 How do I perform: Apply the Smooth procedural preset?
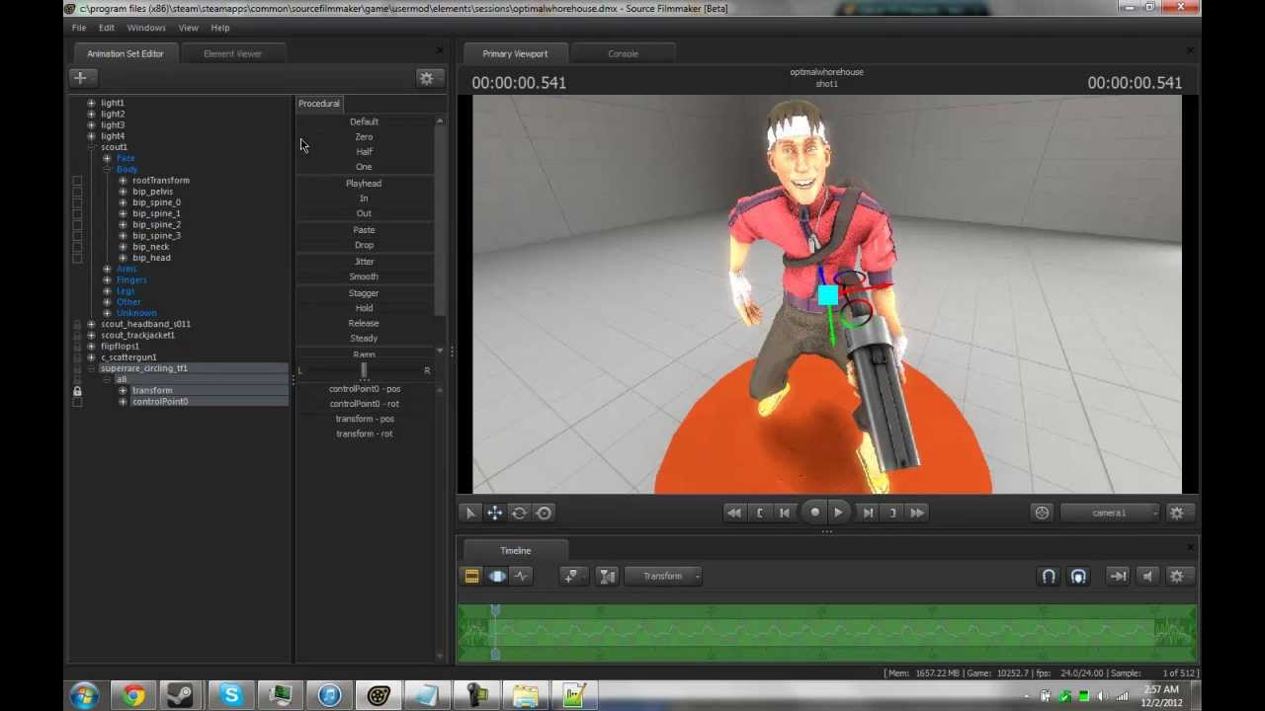point(364,276)
